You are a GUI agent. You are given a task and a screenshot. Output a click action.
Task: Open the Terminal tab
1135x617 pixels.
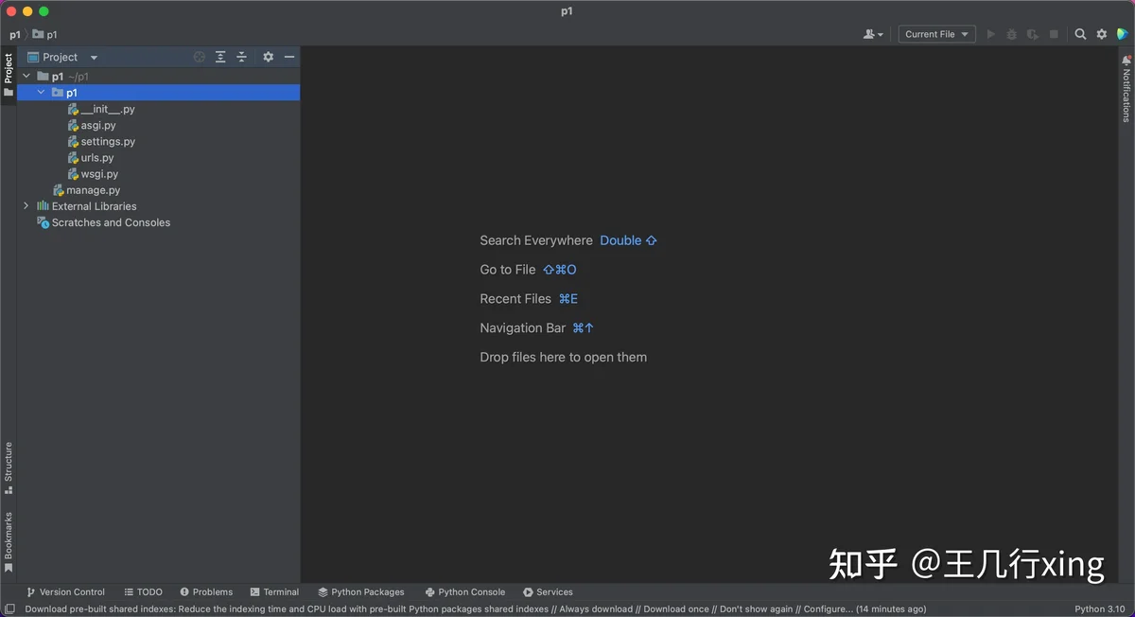(274, 592)
